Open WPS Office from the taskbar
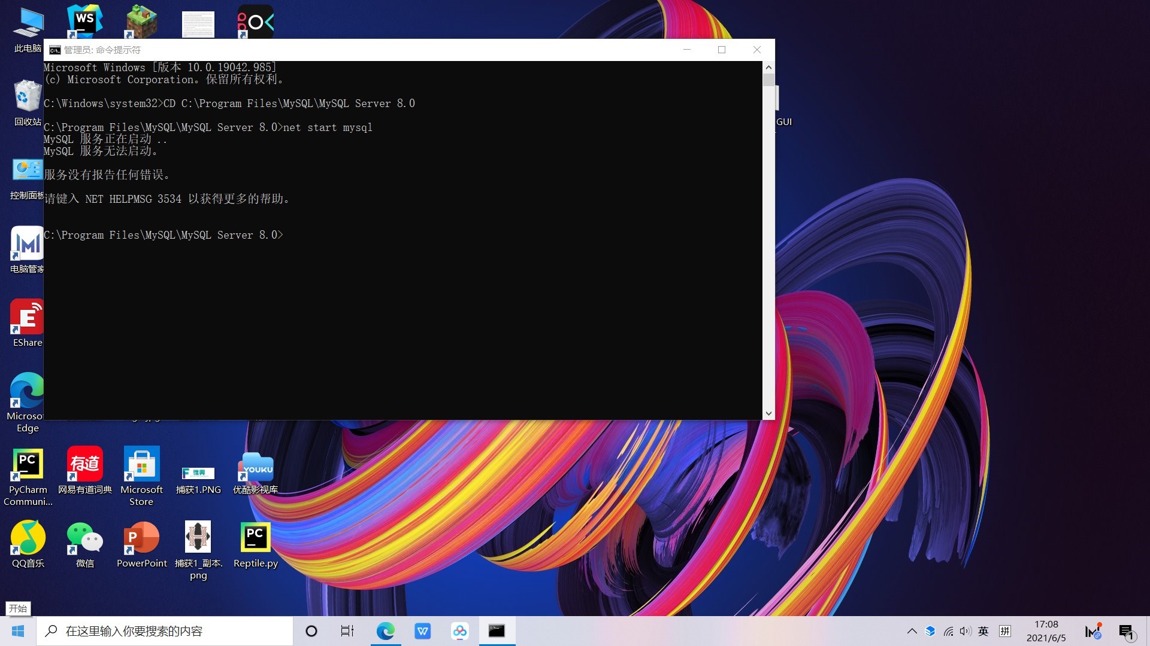 [x=423, y=631]
